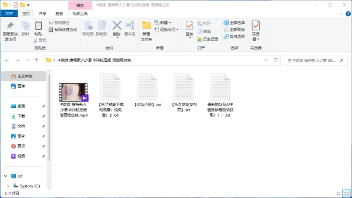The width and height of the screenshot is (352, 198).
Task: Click 全部选择 (Select all)
Action: (x=234, y=23)
